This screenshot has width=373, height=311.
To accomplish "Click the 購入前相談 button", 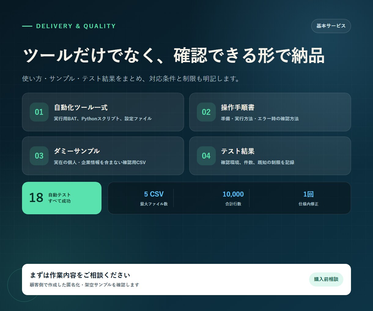I will click(x=326, y=279).
